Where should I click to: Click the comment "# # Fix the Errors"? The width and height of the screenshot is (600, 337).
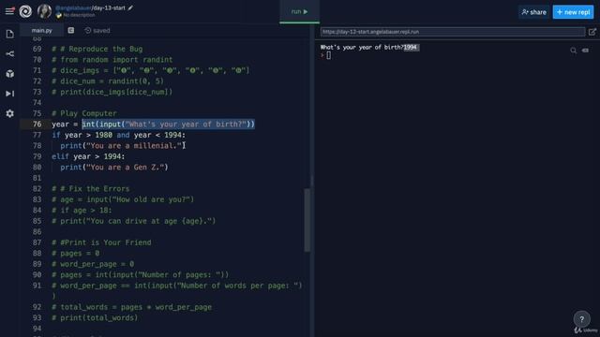pos(91,189)
